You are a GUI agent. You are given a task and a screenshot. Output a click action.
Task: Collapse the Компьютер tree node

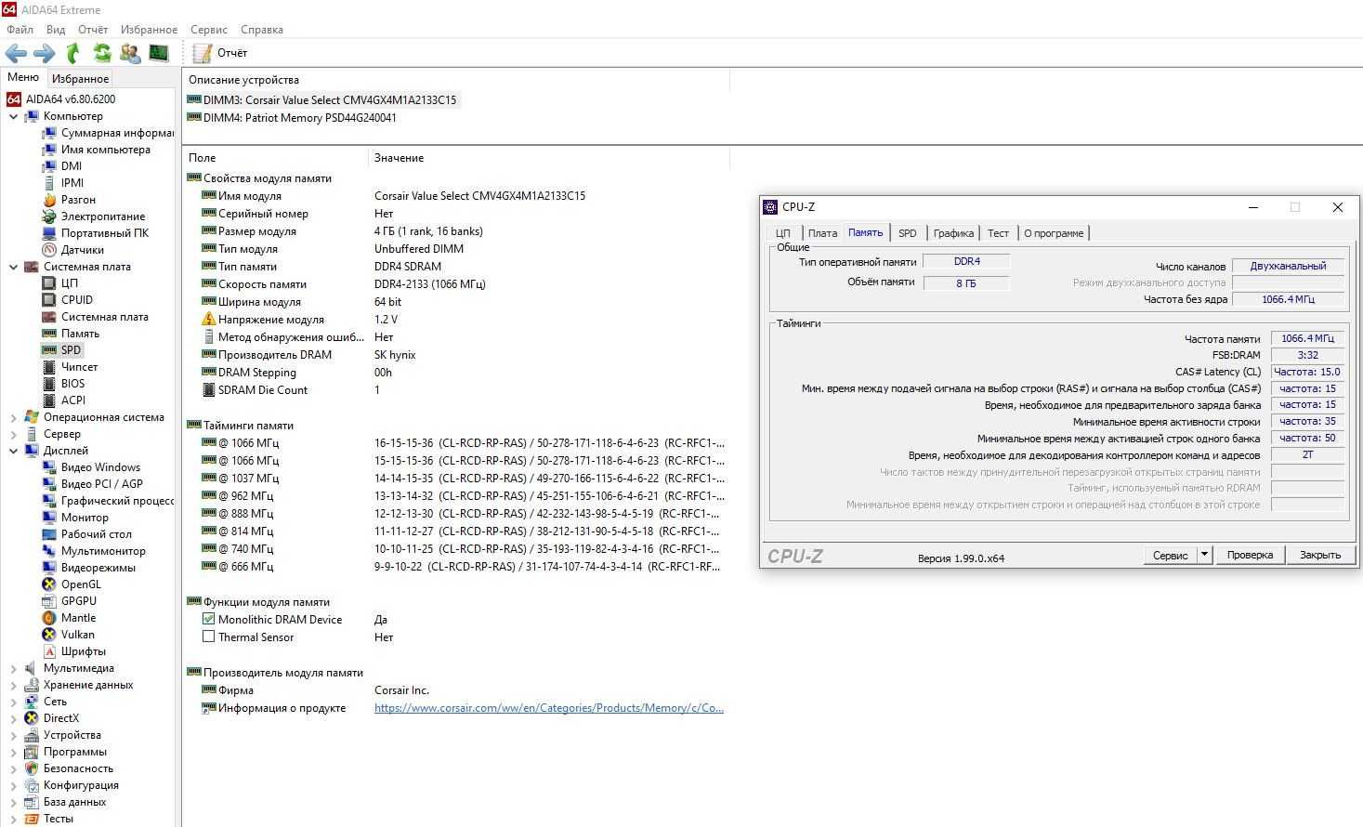pyautogui.click(x=13, y=117)
